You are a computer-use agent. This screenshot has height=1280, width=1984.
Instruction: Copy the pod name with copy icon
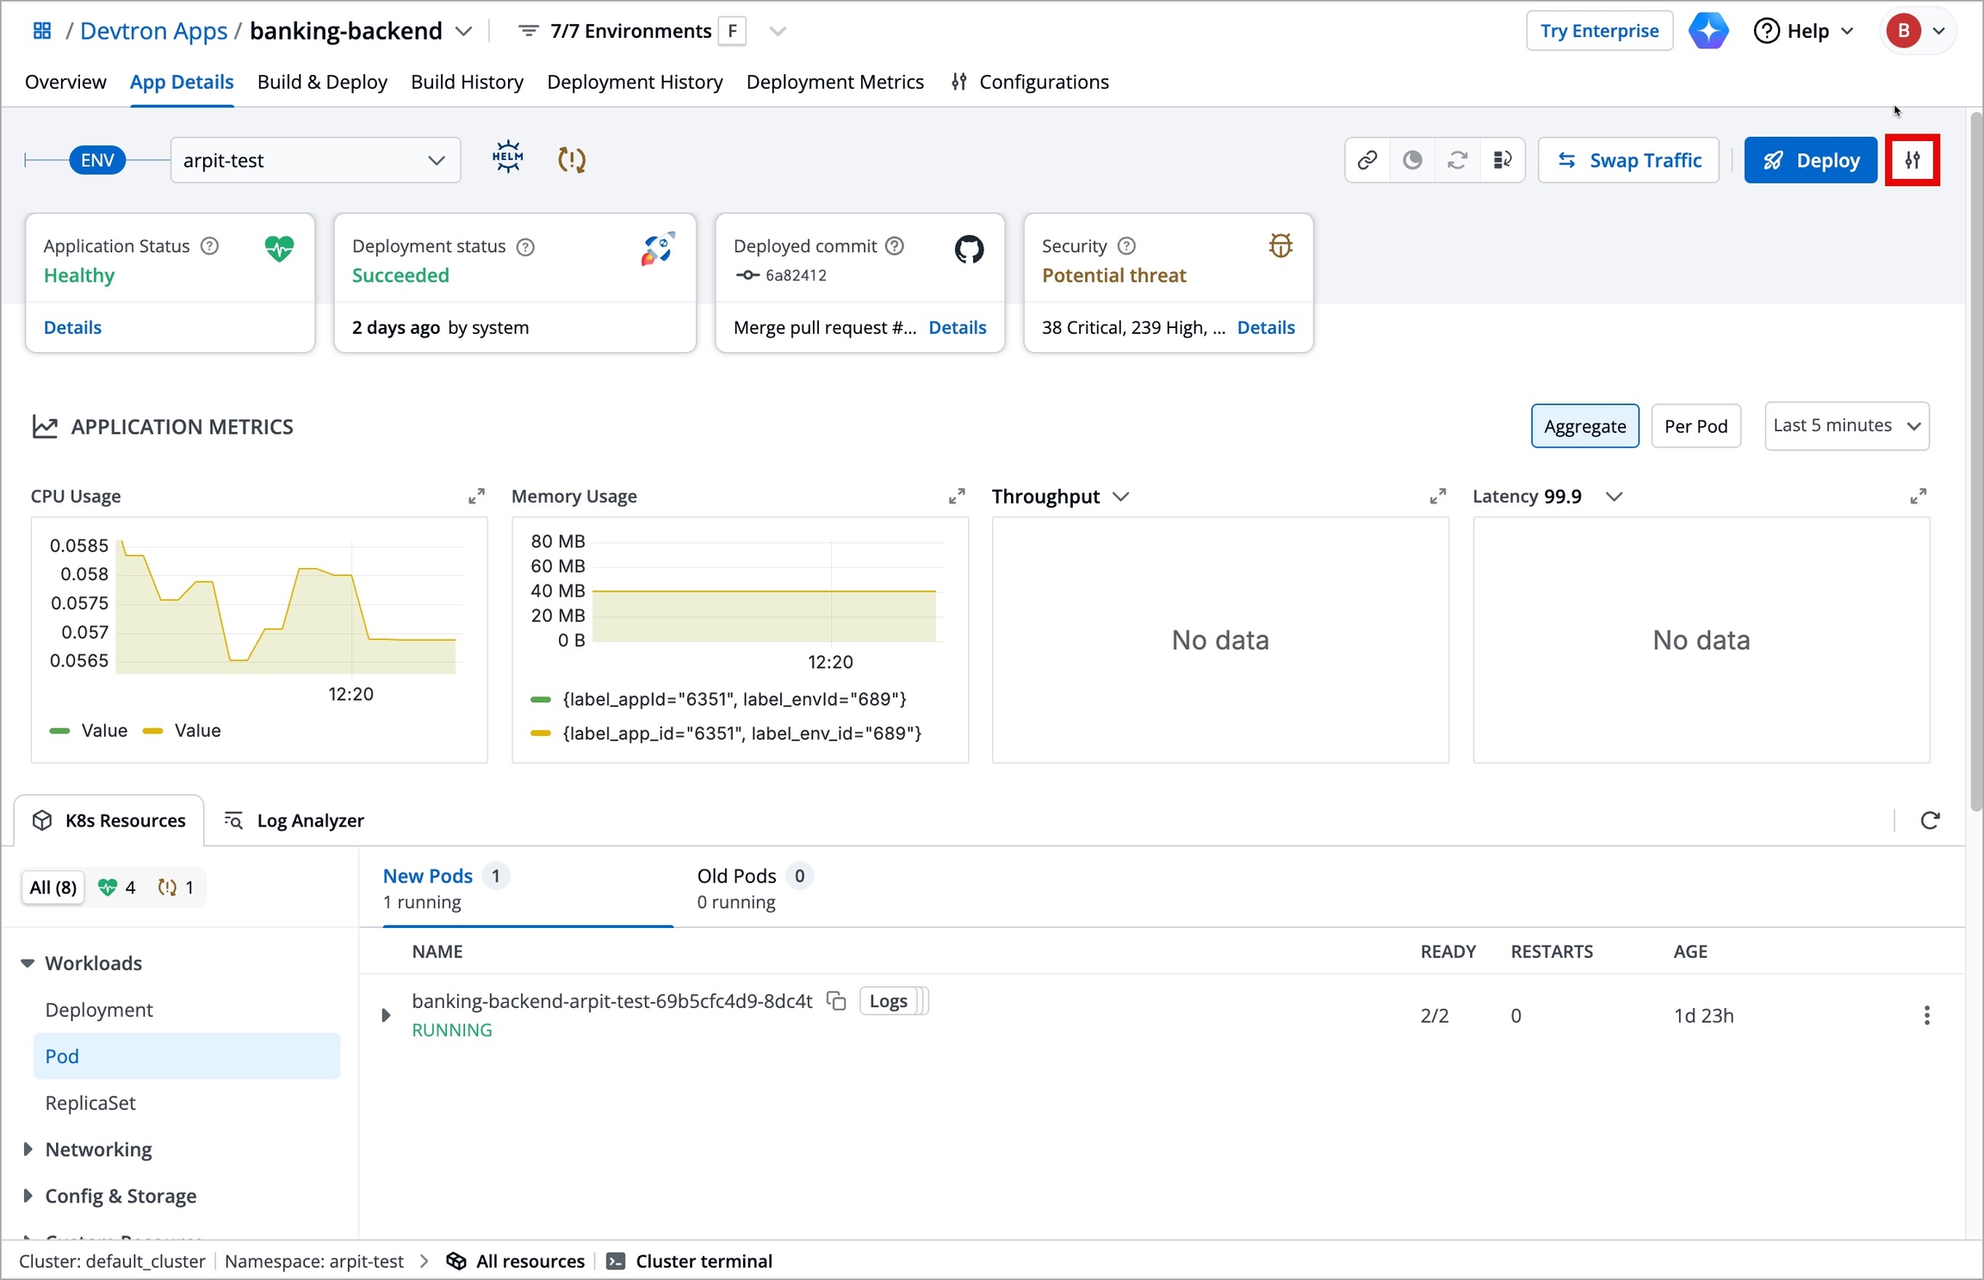pos(836,1001)
